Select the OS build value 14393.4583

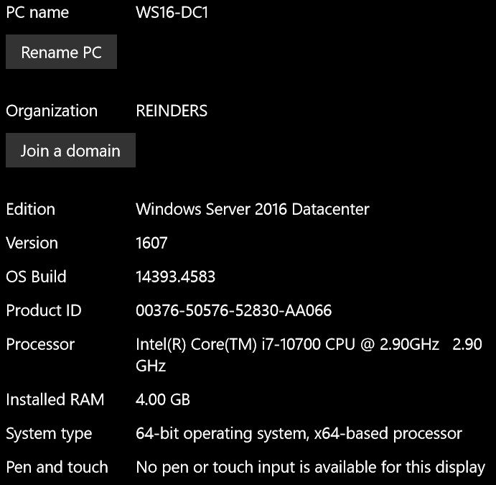pos(176,277)
